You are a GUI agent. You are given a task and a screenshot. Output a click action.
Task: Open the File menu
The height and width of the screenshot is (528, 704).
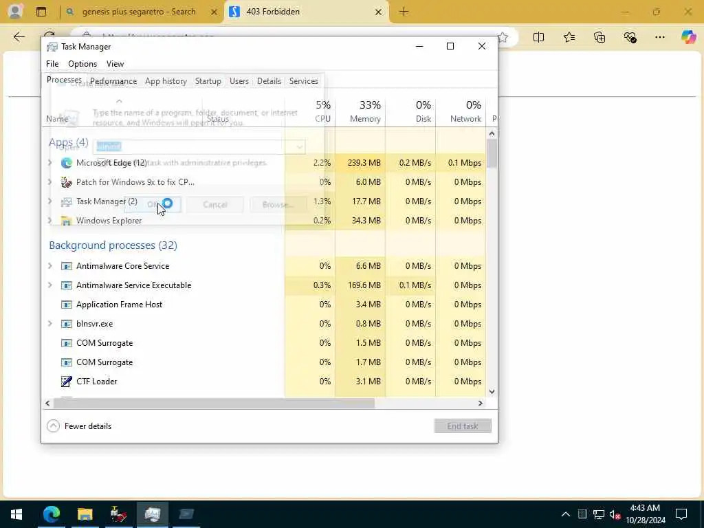tap(52, 64)
